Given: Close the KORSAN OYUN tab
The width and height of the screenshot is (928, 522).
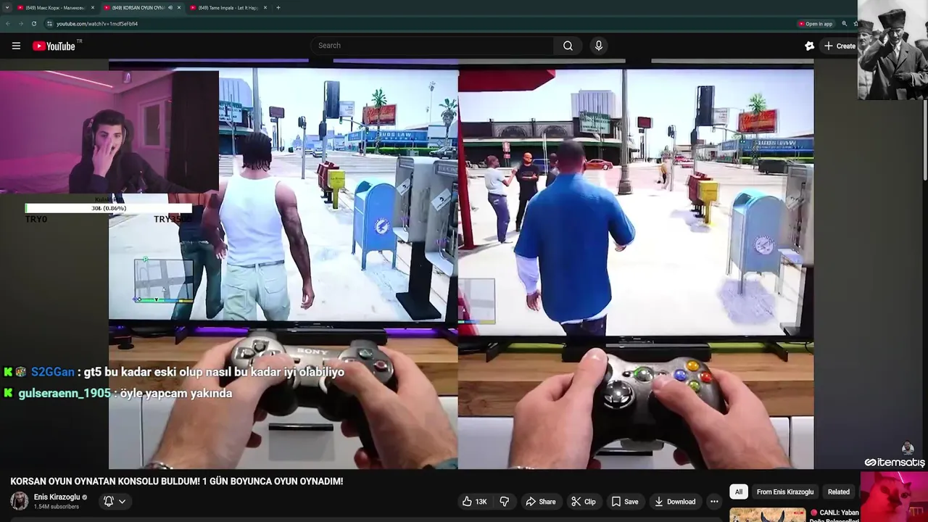Looking at the screenshot, I should [179, 7].
